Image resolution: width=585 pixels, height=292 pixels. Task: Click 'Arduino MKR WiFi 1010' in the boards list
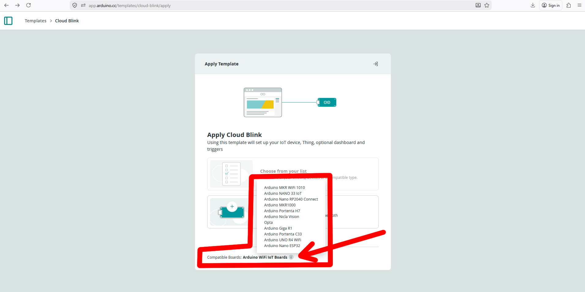click(284, 188)
